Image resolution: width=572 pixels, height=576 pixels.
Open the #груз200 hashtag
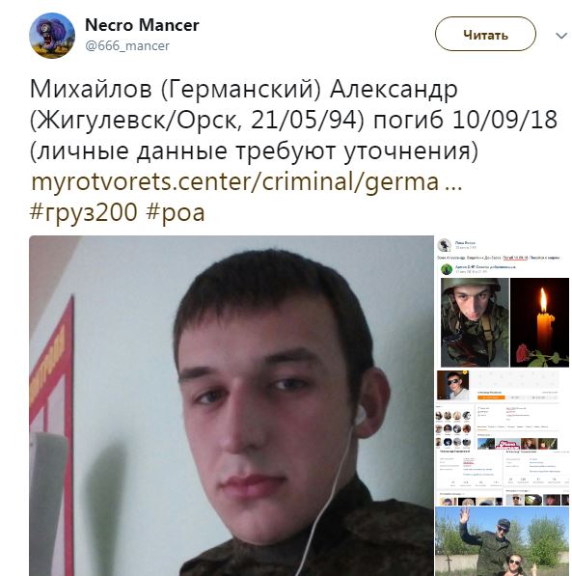tap(83, 212)
